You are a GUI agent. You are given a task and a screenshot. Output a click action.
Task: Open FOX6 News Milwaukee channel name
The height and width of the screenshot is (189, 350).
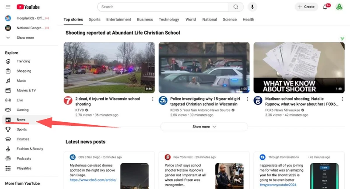pyautogui.click(x=283, y=110)
